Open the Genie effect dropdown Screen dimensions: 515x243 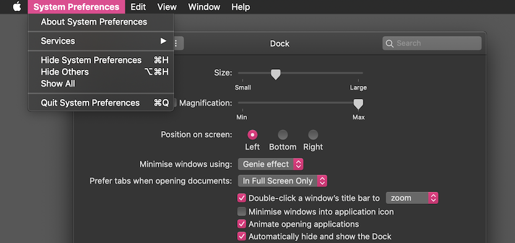point(270,164)
